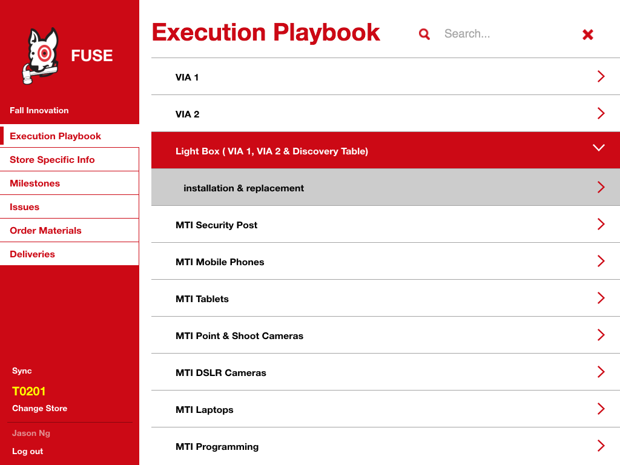The image size is (620, 465).
Task: Expand MTI Point & Shoot Cameras chevron
Action: click(601, 335)
